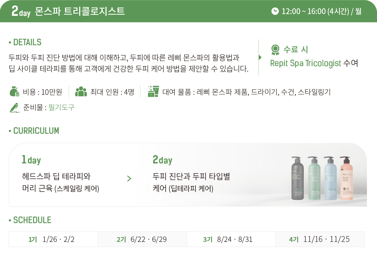Click the Repit Spa Tricologist certificate text
Viewport: 377px width, 264px height.
(306, 63)
